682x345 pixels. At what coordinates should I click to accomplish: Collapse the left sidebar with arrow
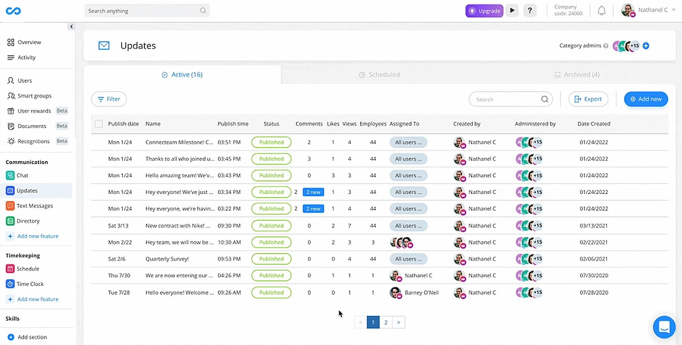click(71, 27)
